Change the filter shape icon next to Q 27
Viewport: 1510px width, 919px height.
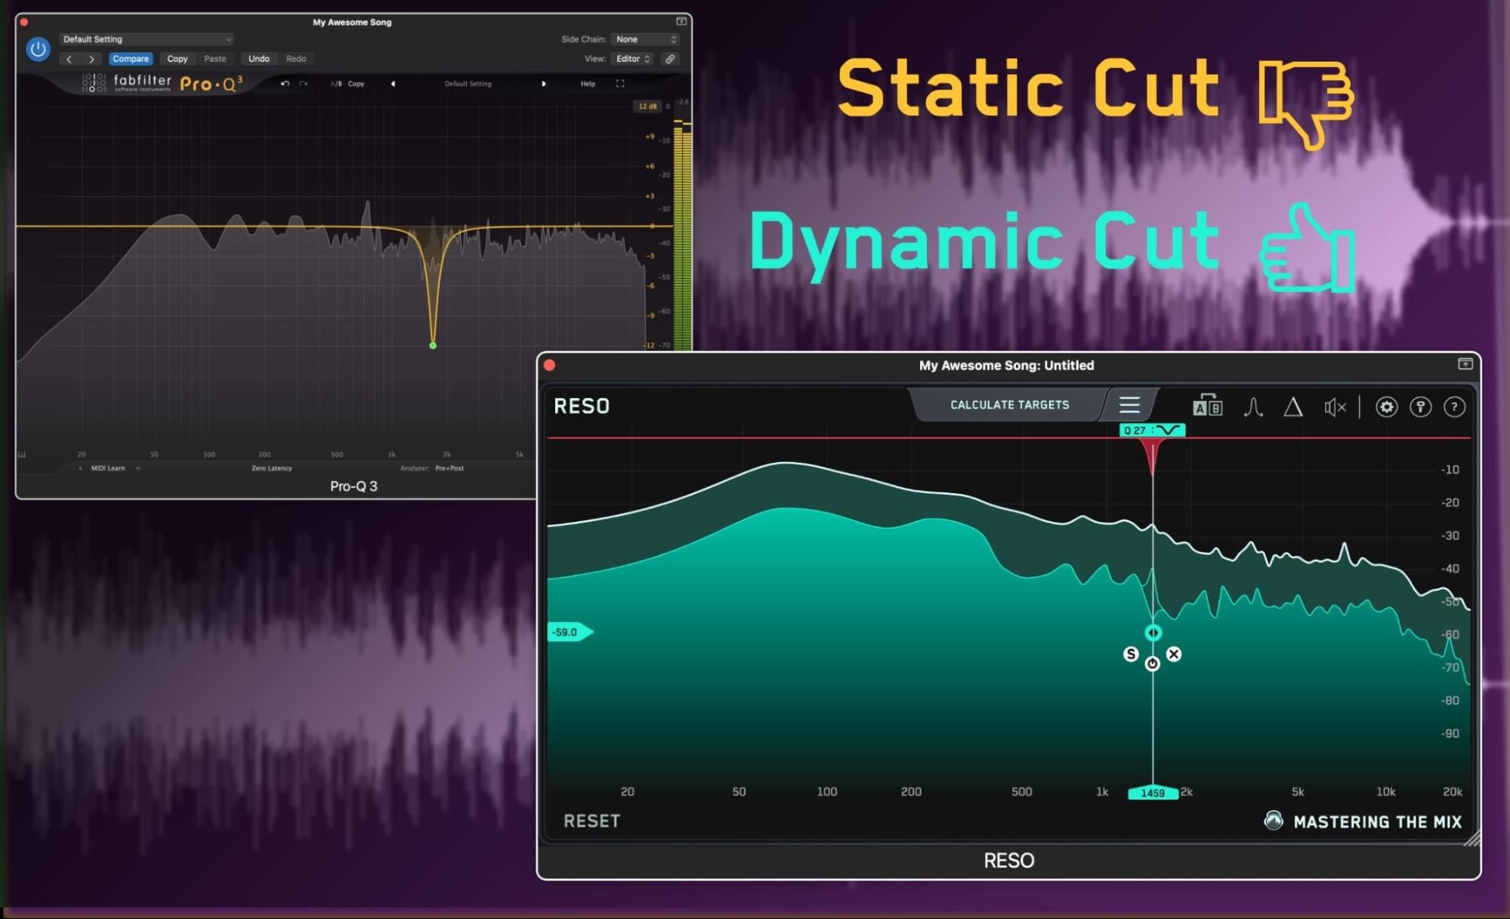click(1169, 430)
